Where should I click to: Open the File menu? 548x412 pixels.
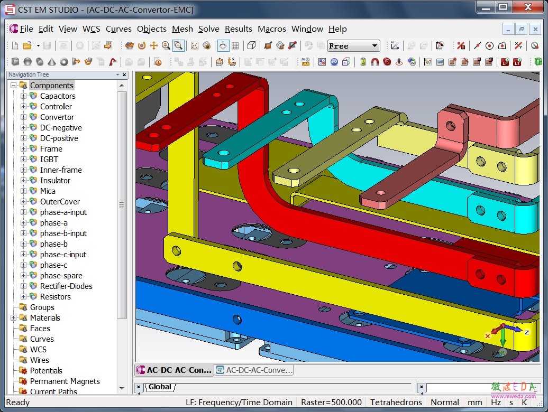coord(26,29)
